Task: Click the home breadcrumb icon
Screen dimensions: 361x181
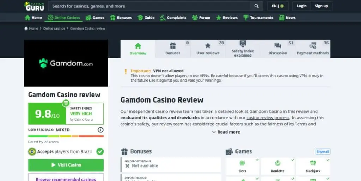Action: (26, 28)
